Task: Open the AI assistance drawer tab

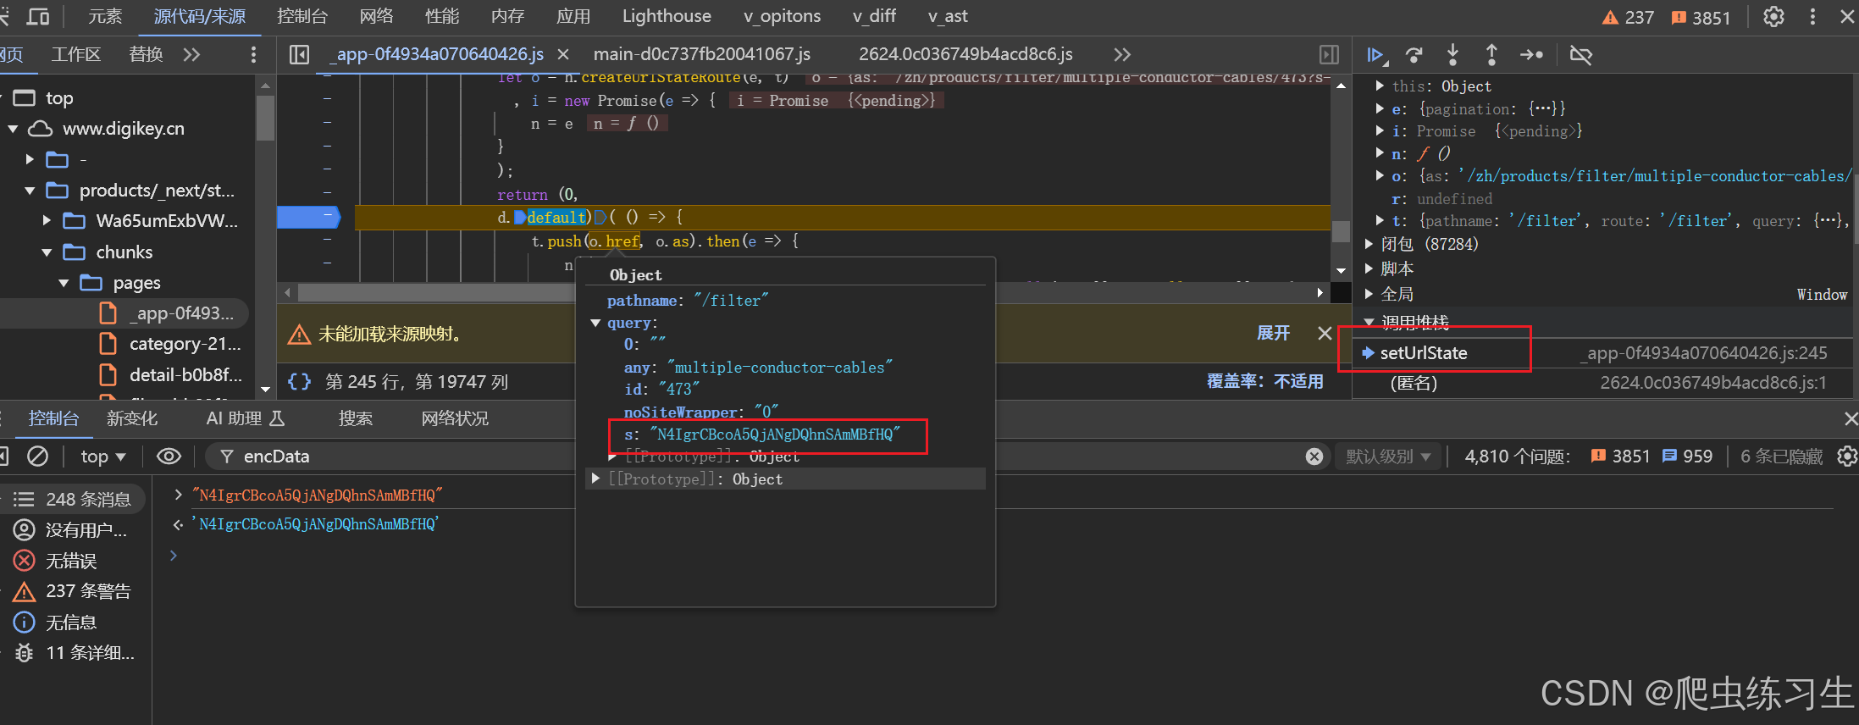Action: [x=245, y=418]
